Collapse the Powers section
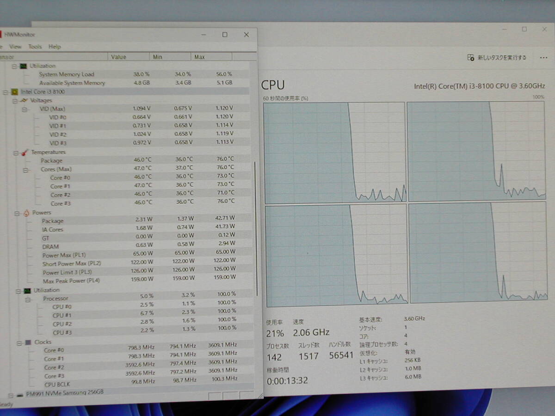The width and height of the screenshot is (555, 416). point(17,213)
